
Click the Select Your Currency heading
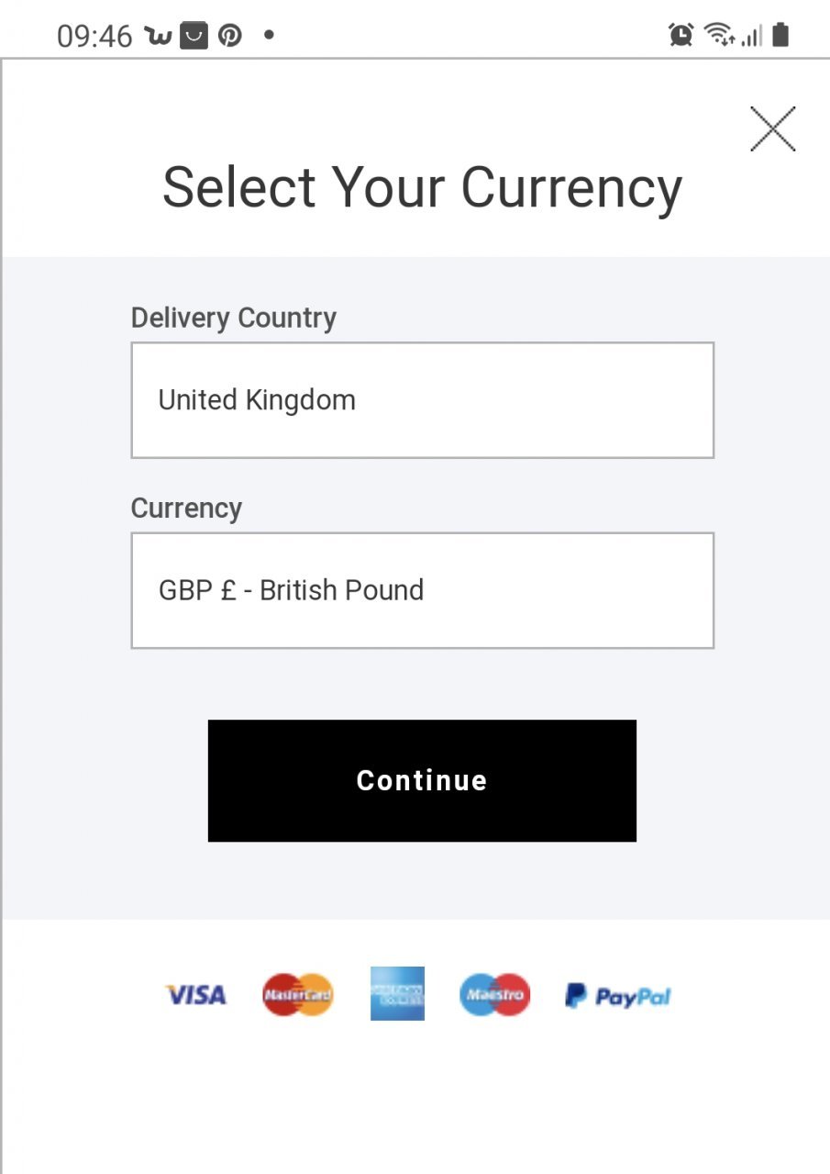(422, 187)
